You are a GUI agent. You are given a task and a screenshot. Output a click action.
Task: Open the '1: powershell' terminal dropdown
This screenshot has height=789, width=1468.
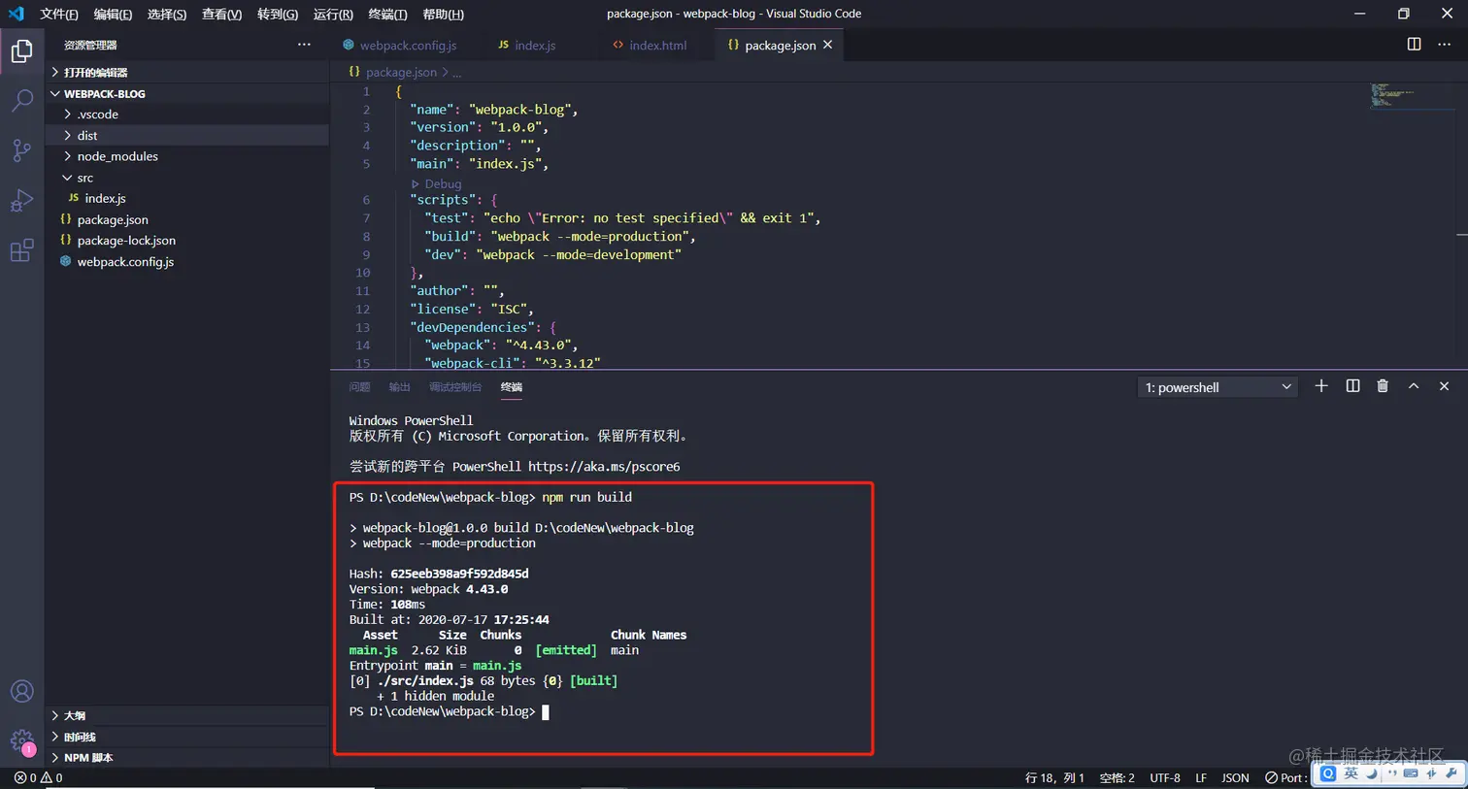click(1213, 386)
